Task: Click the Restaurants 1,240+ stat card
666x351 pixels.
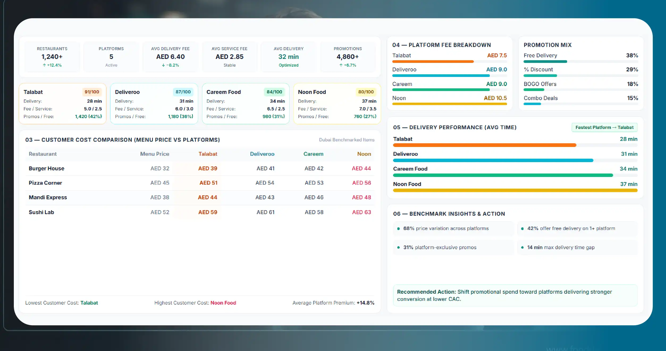Action: click(x=52, y=57)
